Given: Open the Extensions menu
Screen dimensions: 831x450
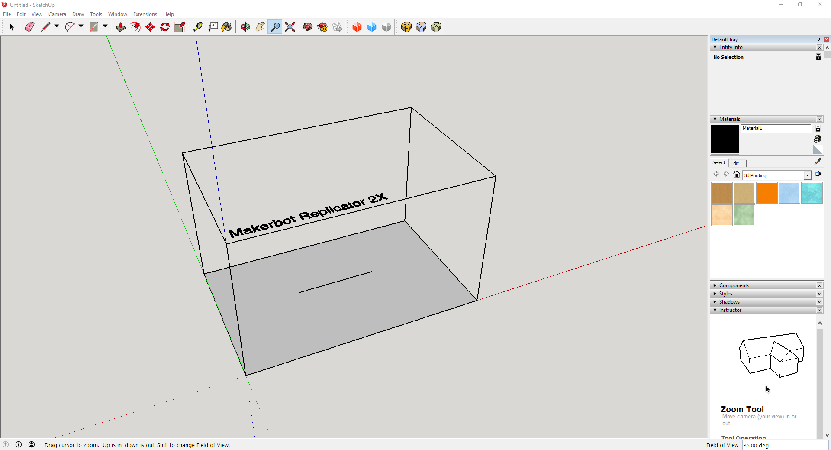Looking at the screenshot, I should coord(145,14).
